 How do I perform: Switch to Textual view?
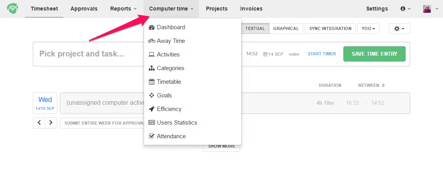click(255, 28)
